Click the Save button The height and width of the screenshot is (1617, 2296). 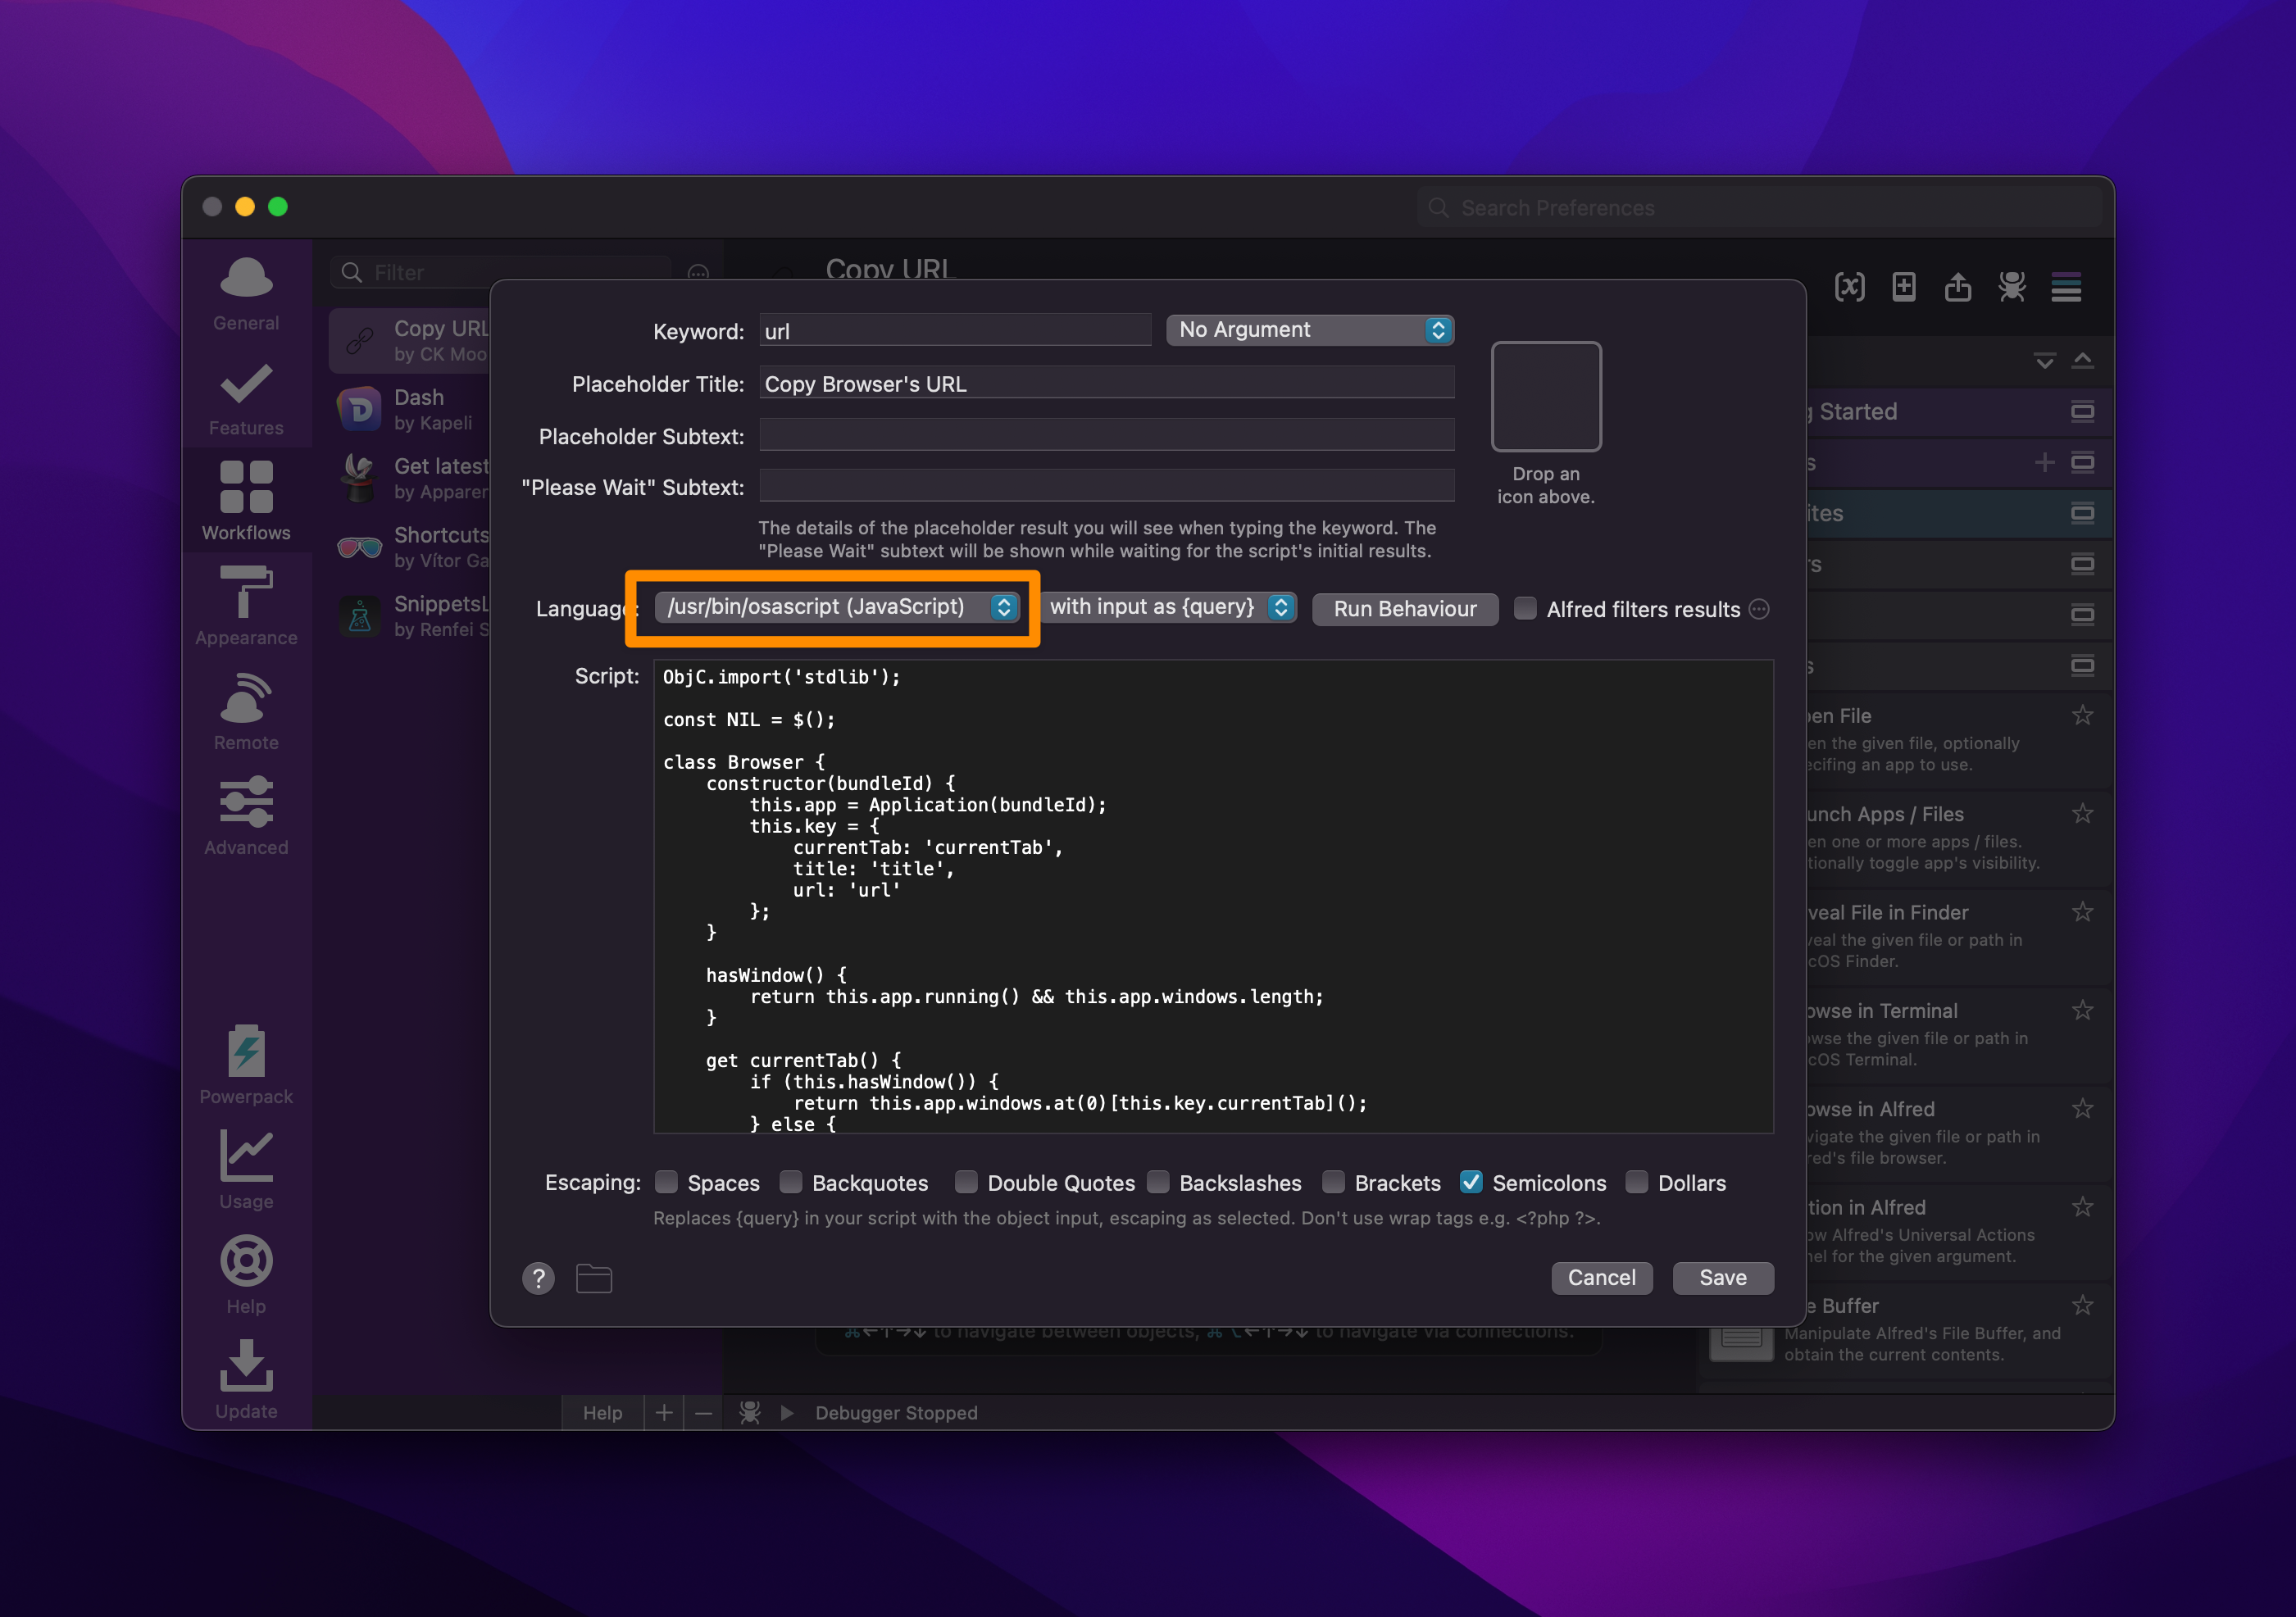click(x=1722, y=1277)
